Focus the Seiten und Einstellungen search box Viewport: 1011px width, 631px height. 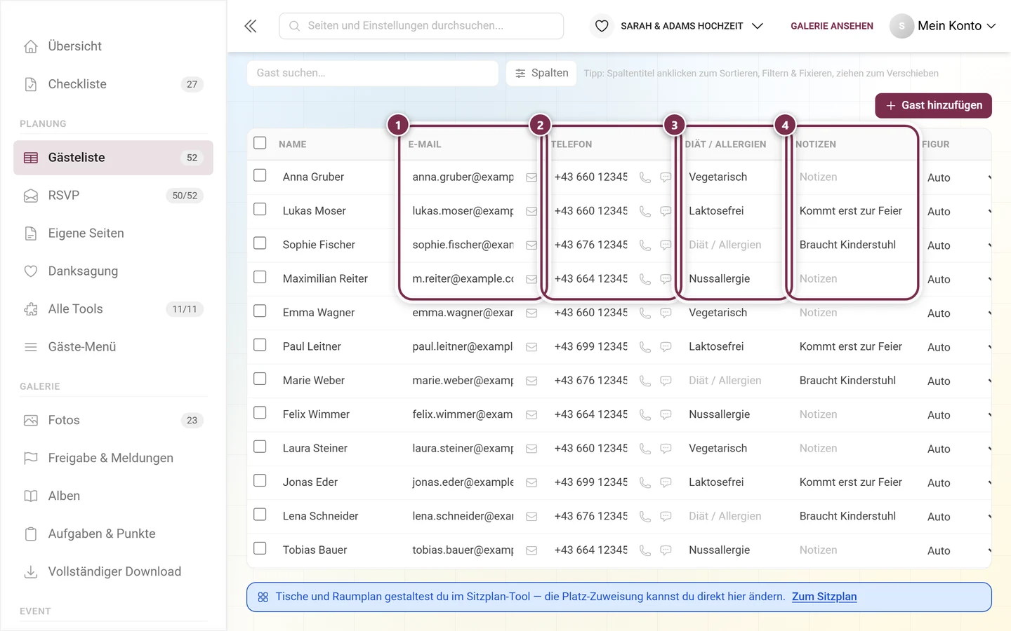coord(421,26)
